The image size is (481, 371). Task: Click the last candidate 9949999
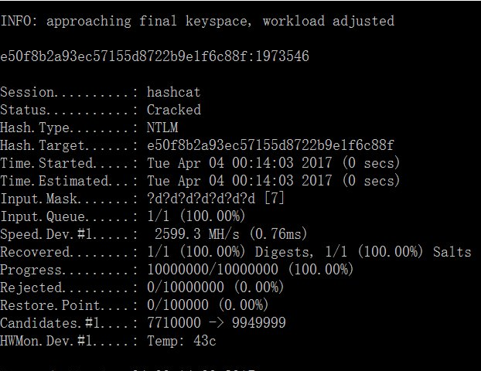259,322
